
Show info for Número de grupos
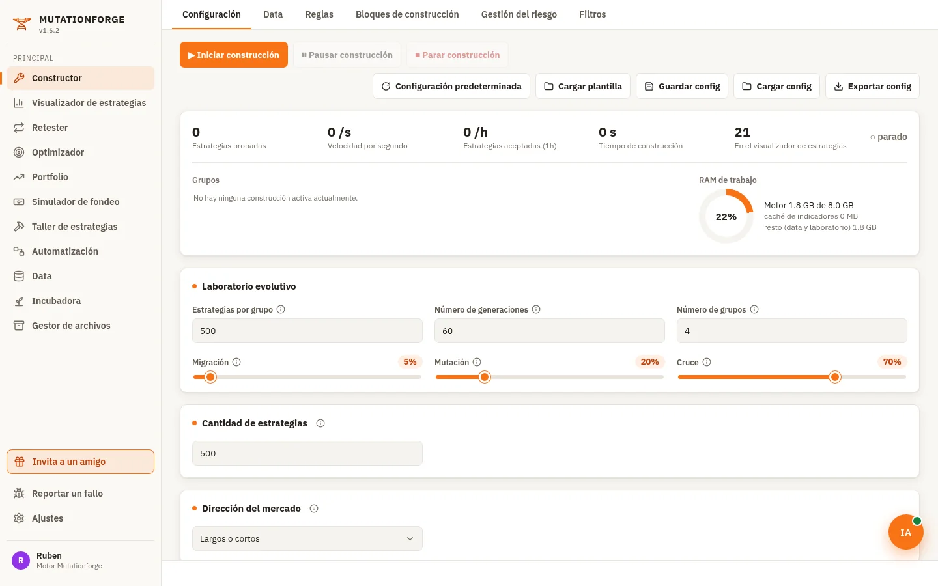coord(754,309)
